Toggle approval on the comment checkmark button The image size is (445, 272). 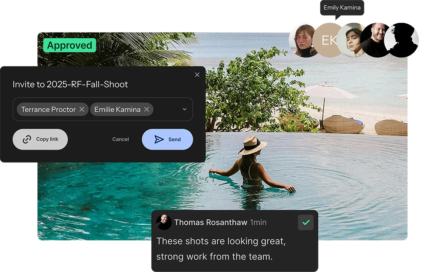pos(306,222)
